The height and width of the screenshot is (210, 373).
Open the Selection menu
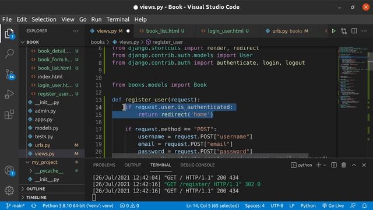coord(44,19)
